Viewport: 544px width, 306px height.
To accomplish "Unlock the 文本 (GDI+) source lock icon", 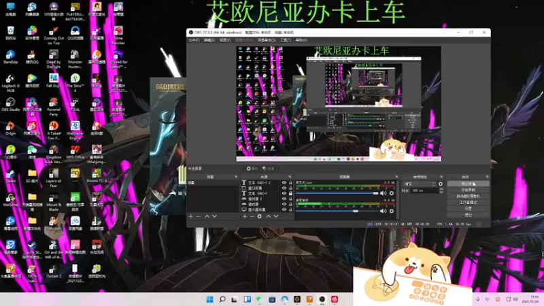I will click(290, 193).
